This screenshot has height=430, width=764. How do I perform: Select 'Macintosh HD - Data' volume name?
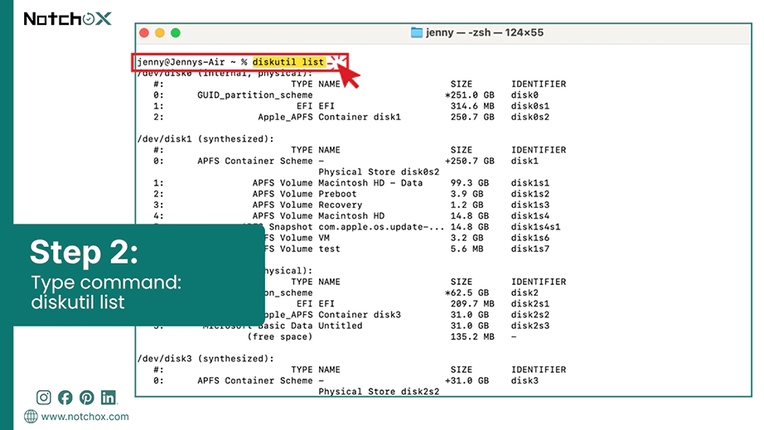[370, 183]
